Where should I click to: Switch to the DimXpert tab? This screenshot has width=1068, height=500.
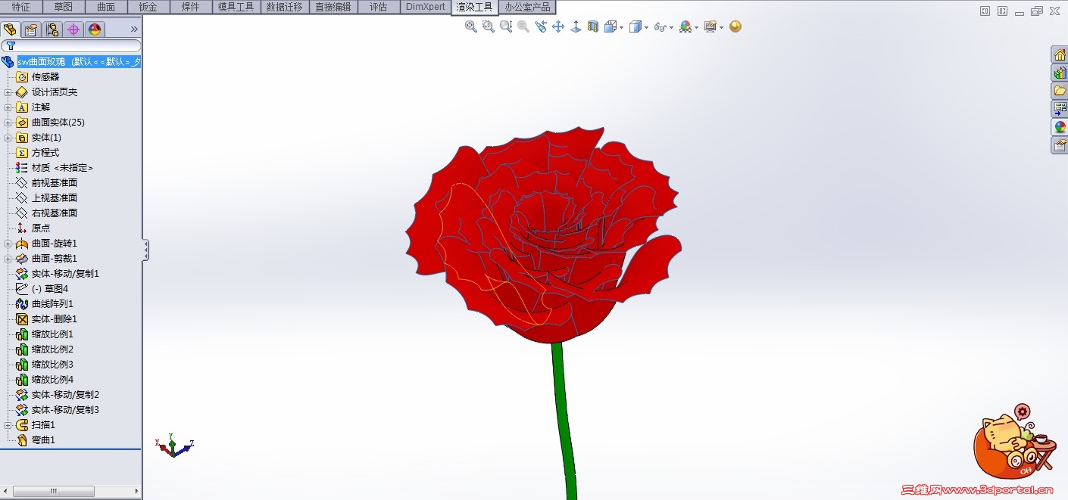pos(425,7)
